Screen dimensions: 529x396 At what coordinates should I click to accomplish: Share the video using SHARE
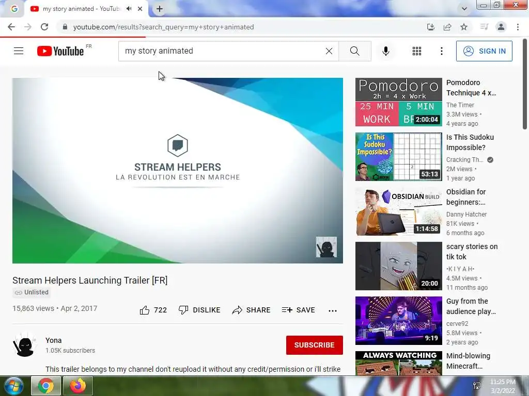pyautogui.click(x=251, y=310)
